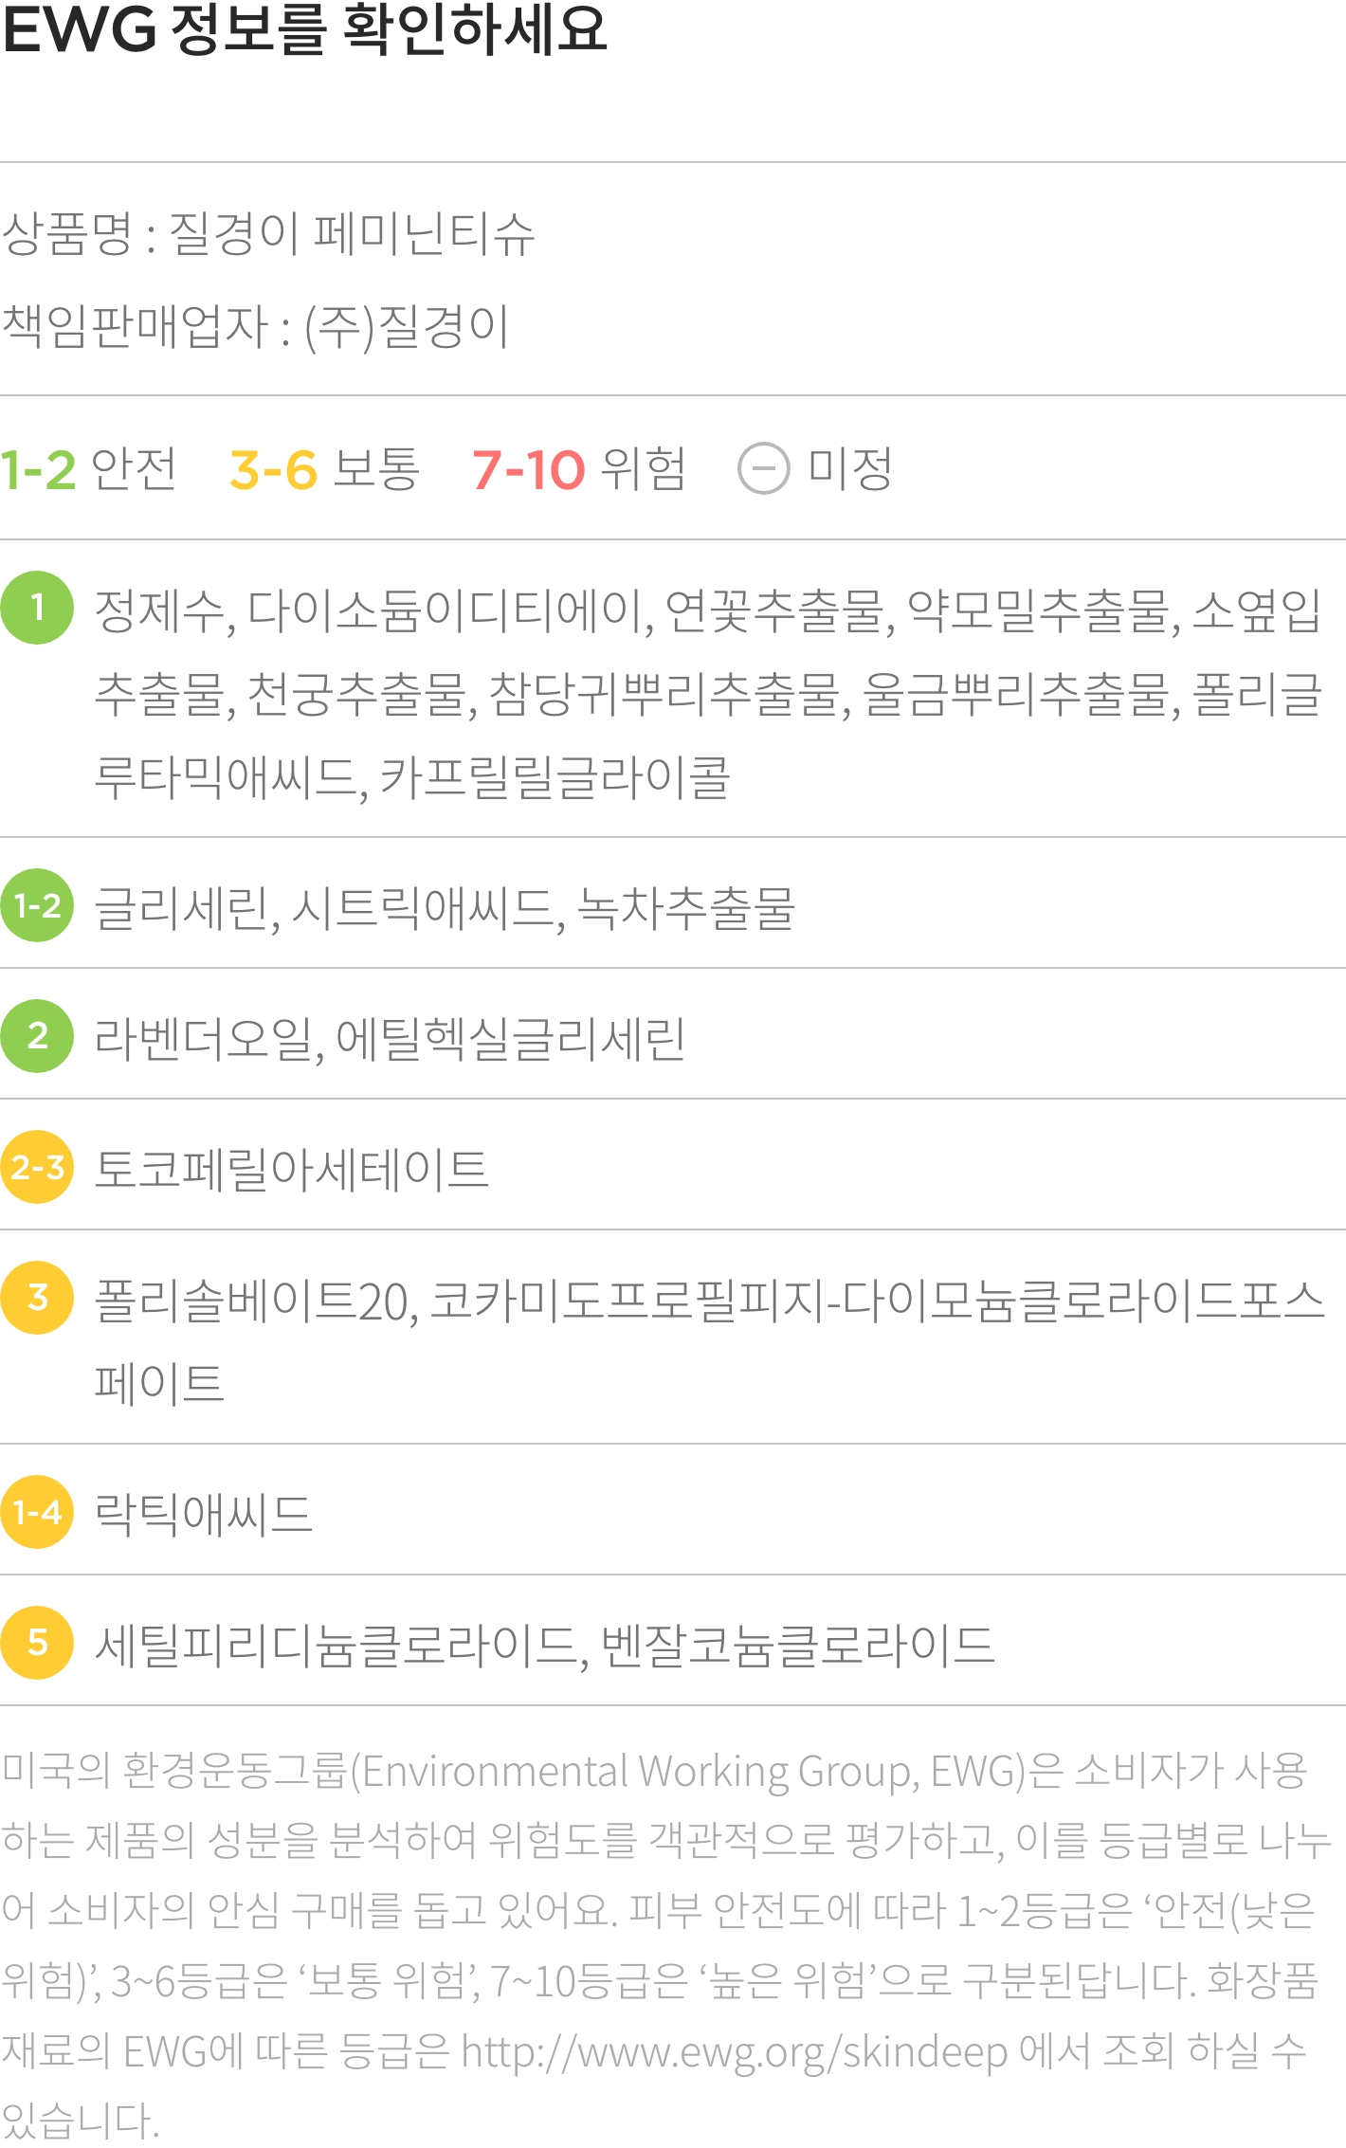Image resolution: width=1346 pixels, height=2148 pixels.
Task: Click the 미정 circle-minus icon
Action: 763,469
